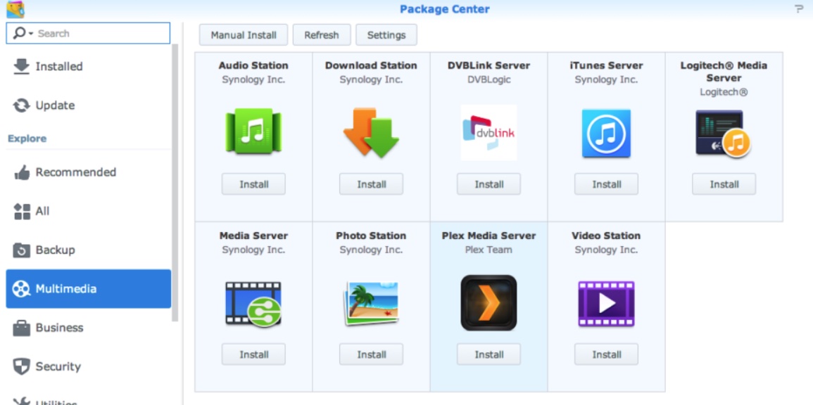Click the Download Station title text

371,66
